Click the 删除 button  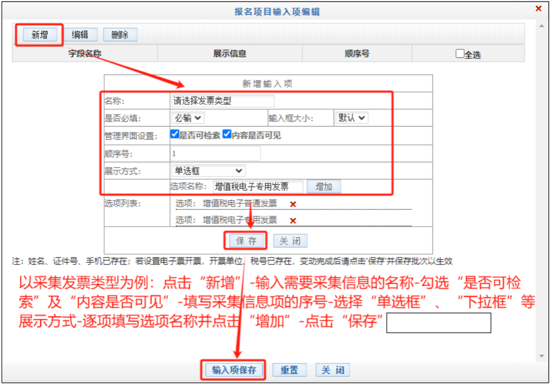tap(120, 35)
